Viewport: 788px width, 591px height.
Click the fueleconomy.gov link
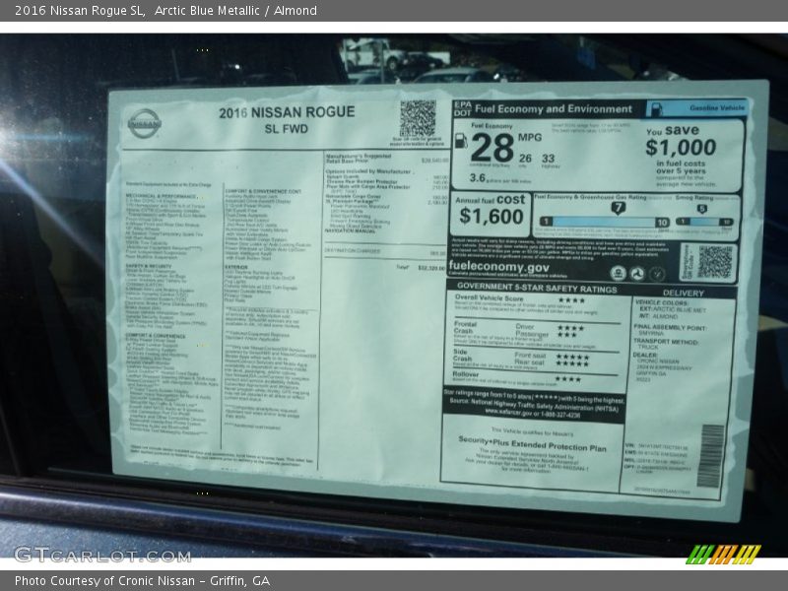(499, 267)
